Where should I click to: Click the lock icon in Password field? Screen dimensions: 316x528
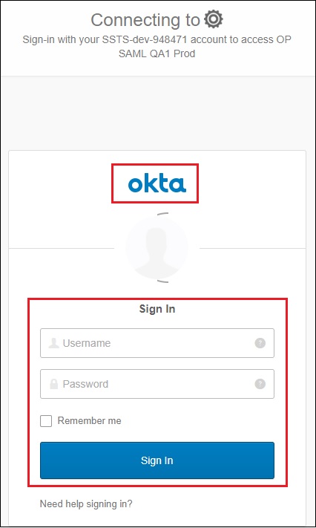54,384
